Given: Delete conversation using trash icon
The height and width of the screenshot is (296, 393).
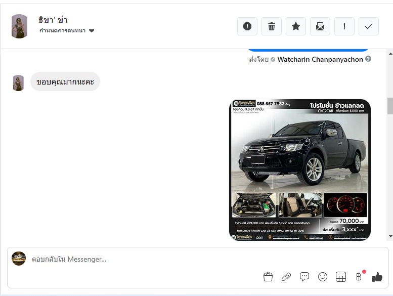Looking at the screenshot, I should [x=272, y=26].
